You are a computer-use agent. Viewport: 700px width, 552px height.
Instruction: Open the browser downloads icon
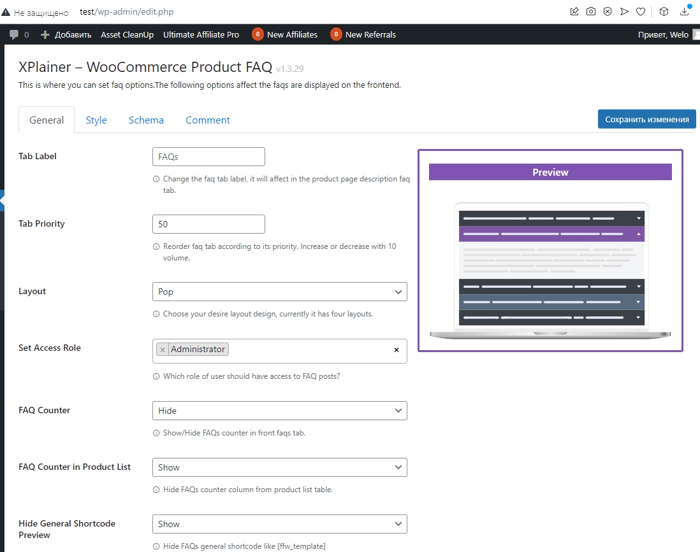point(684,11)
